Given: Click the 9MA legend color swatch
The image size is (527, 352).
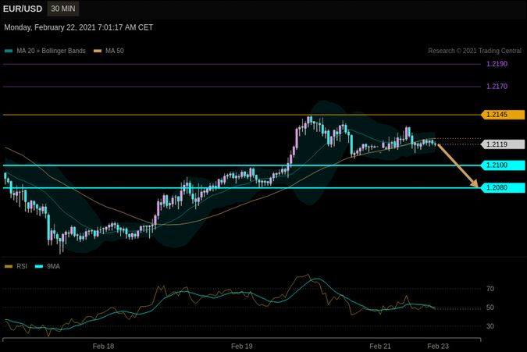Looking at the screenshot, I should (x=39, y=267).
